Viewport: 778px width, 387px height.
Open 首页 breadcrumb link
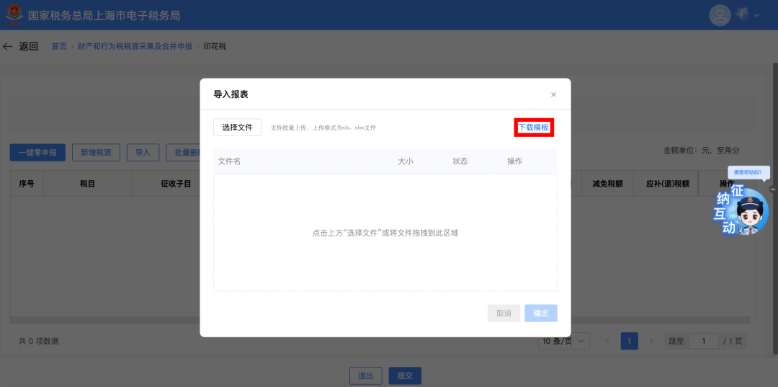click(x=59, y=47)
